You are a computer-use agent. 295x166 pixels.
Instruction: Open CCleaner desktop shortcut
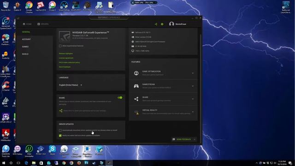[x=6, y=86]
